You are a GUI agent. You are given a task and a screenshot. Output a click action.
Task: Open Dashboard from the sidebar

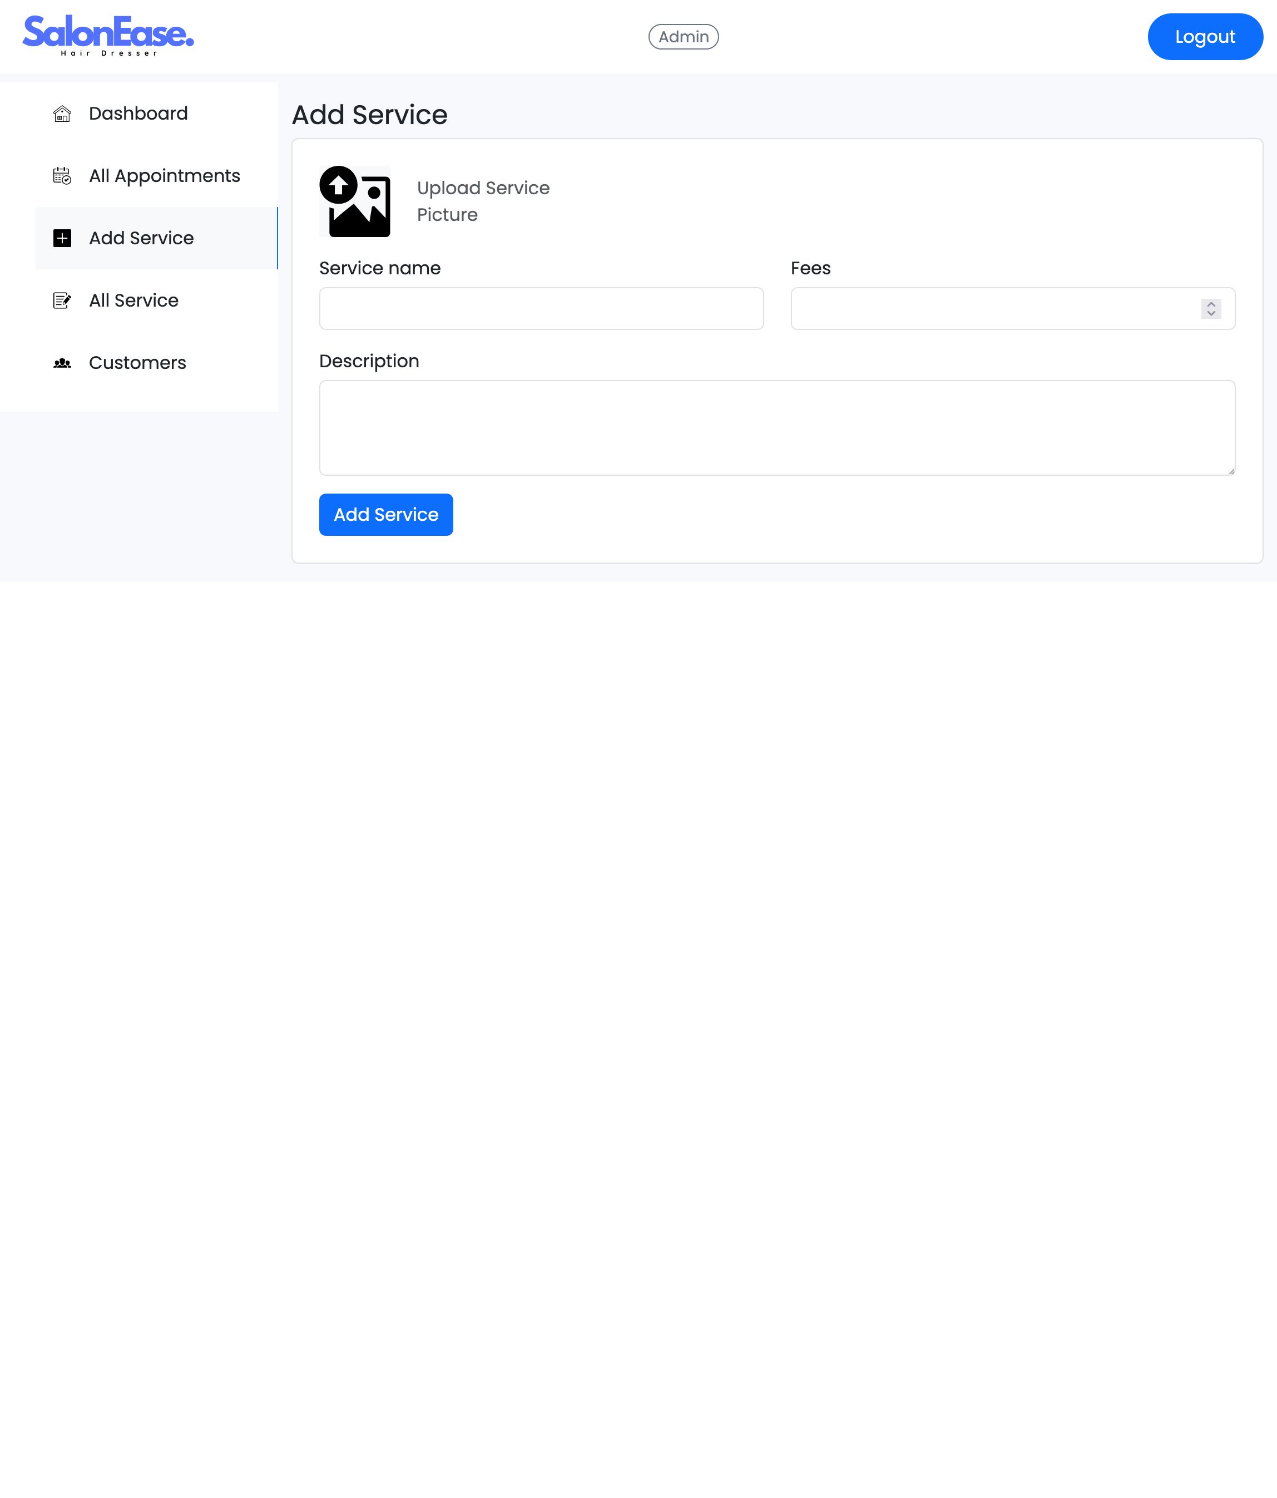point(138,114)
